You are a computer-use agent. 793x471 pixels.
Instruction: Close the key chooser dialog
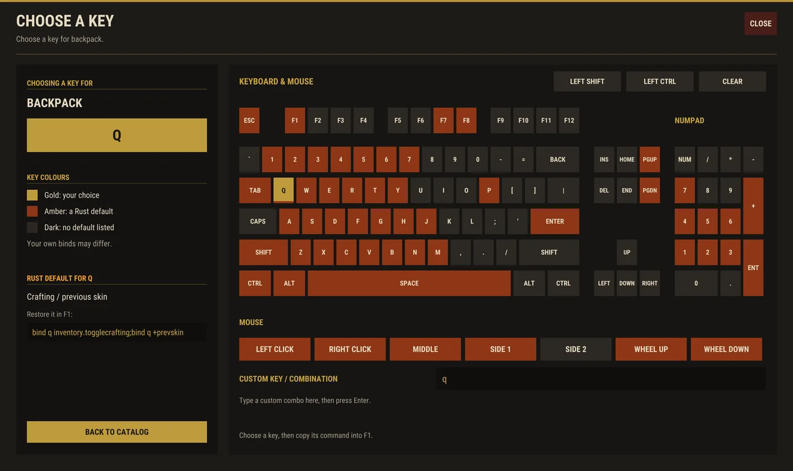coord(760,23)
